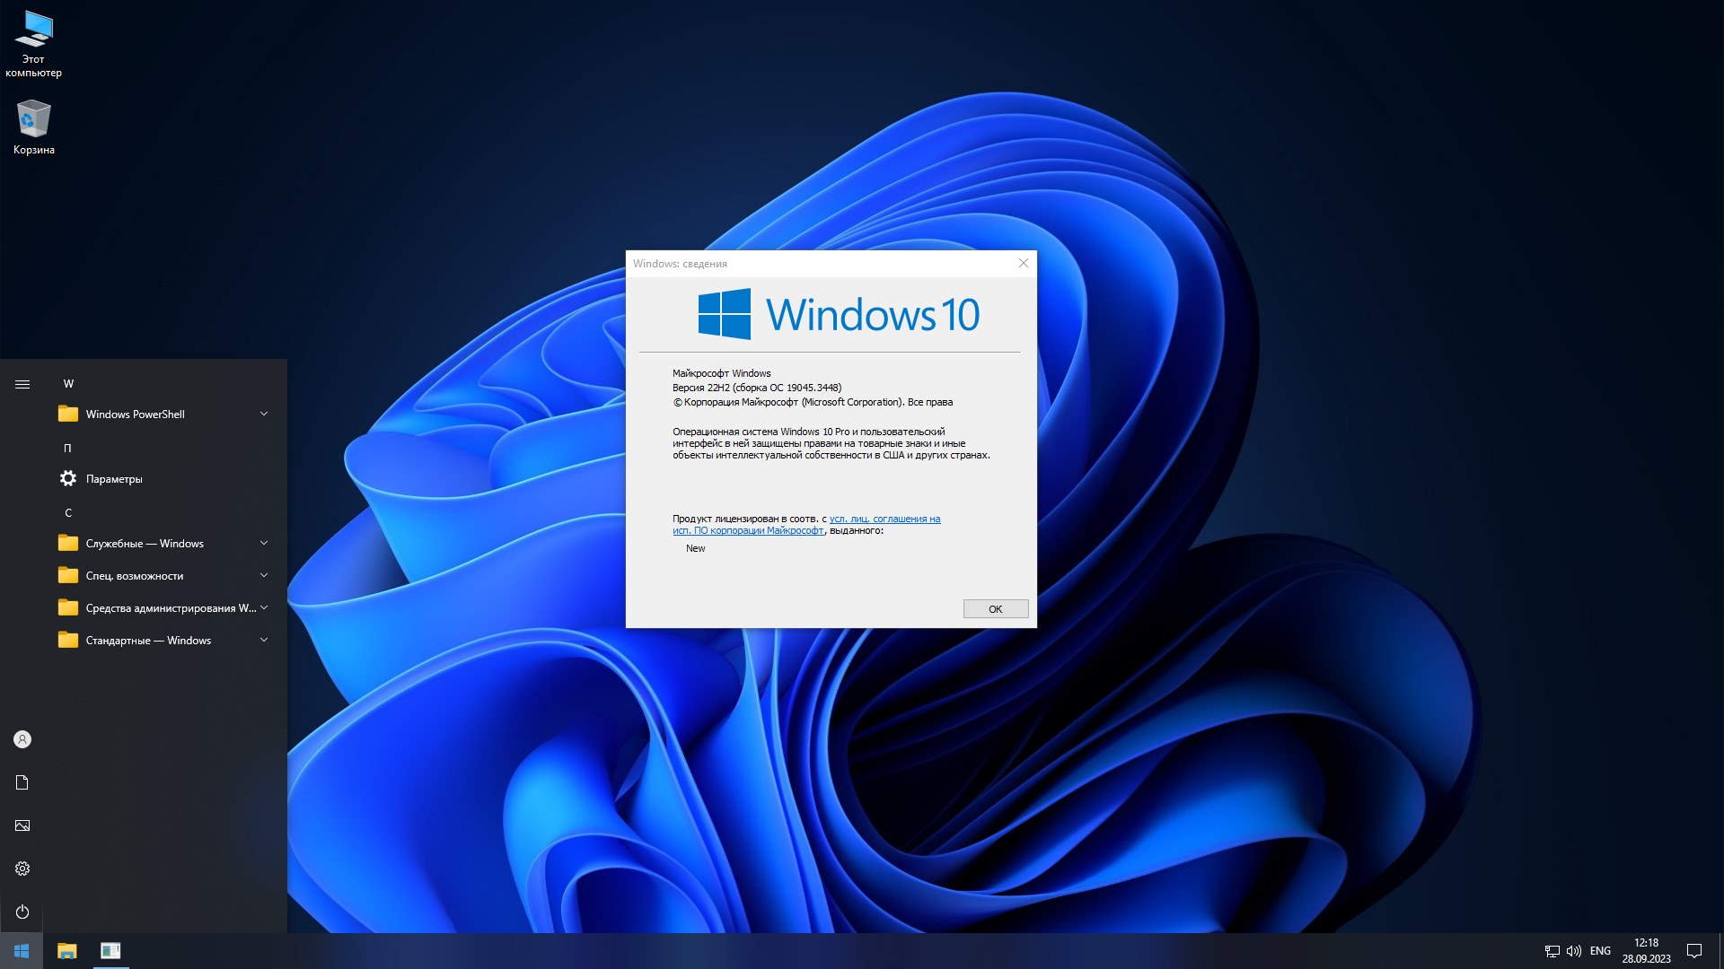Click the volume icon in system tray
Image resolution: width=1724 pixels, height=969 pixels.
1573,951
